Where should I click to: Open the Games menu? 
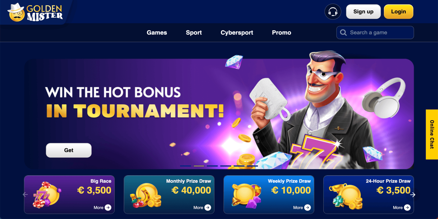tap(157, 33)
